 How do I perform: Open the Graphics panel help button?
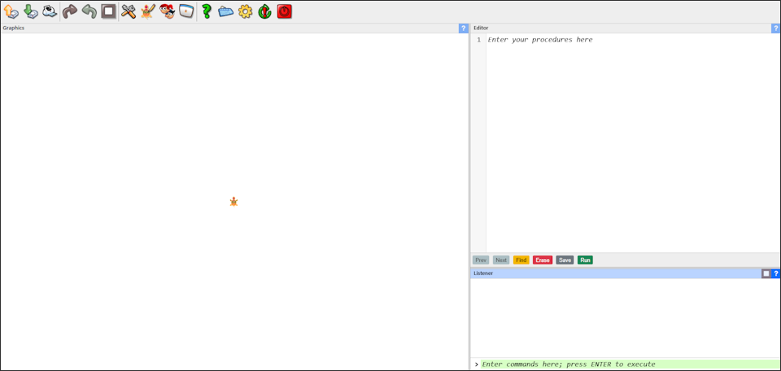[464, 28]
